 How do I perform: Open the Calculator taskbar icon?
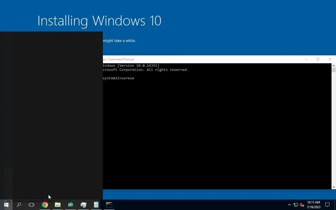tap(96, 205)
